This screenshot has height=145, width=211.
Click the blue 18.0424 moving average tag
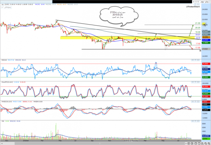point(206,40)
